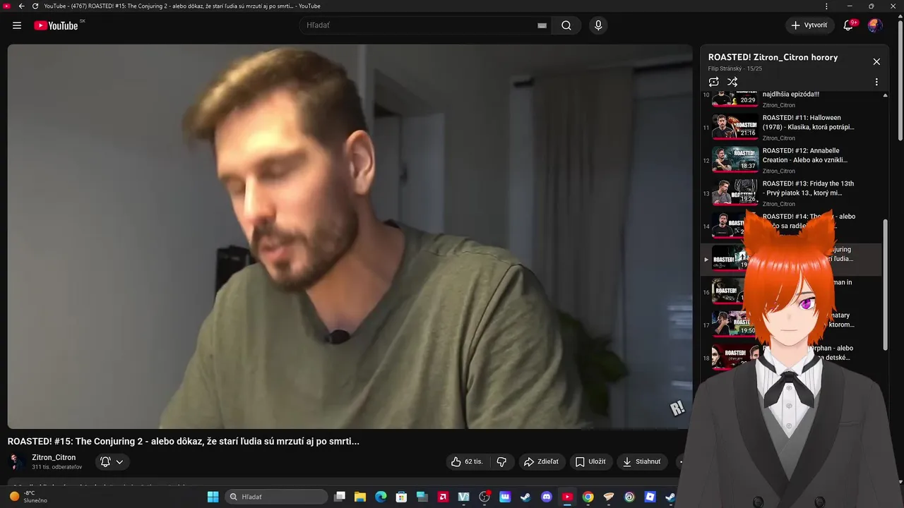This screenshot has width=904, height=508.
Task: Toggle shuffle playlist
Action: 732,82
